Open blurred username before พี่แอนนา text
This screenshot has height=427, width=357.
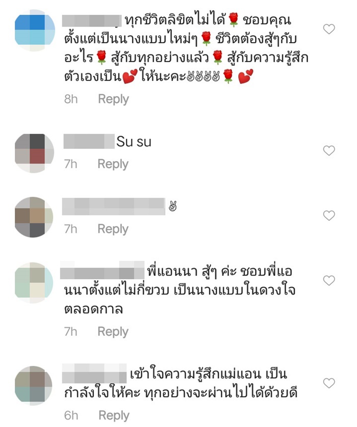pos(102,271)
